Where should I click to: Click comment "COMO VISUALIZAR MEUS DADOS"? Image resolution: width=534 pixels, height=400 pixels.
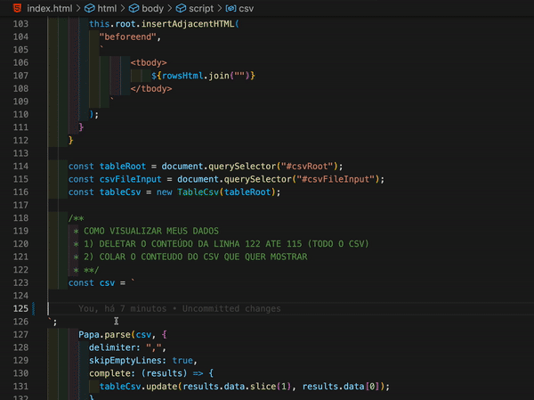pos(151,232)
